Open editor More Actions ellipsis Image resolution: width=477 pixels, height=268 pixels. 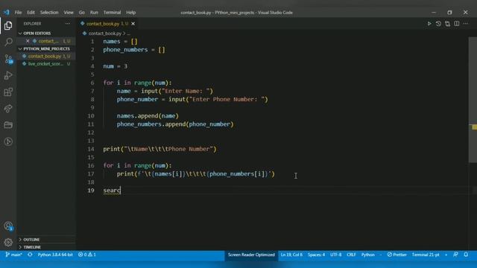click(466, 23)
